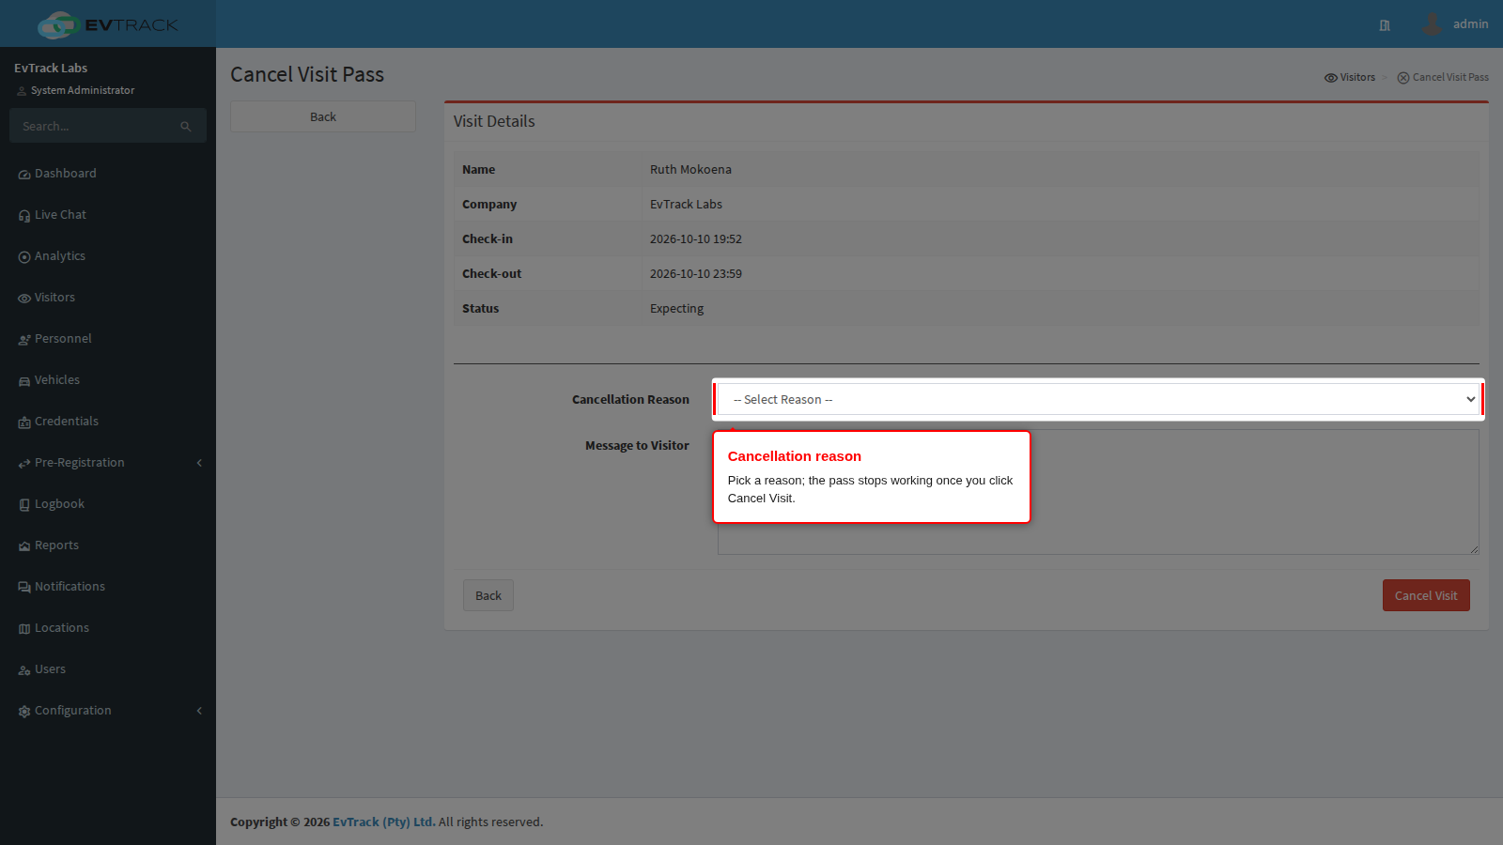This screenshot has height=845, width=1503.
Task: Click the Locations map icon
Action: tap(24, 629)
